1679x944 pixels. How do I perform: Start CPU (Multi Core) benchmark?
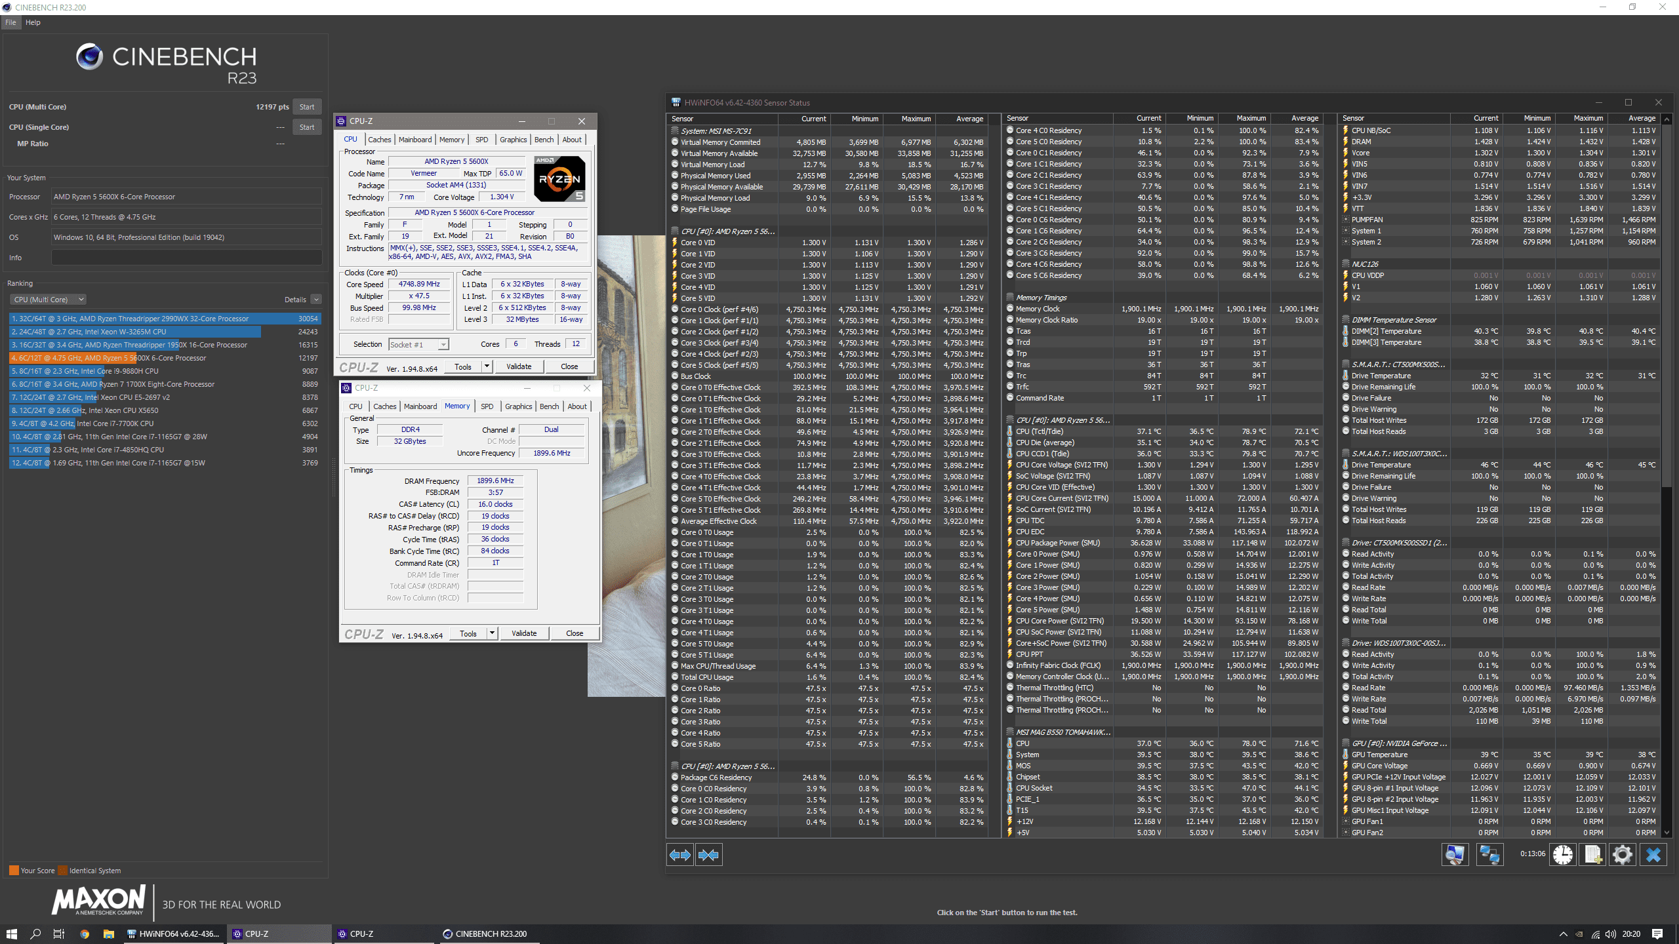tap(307, 107)
